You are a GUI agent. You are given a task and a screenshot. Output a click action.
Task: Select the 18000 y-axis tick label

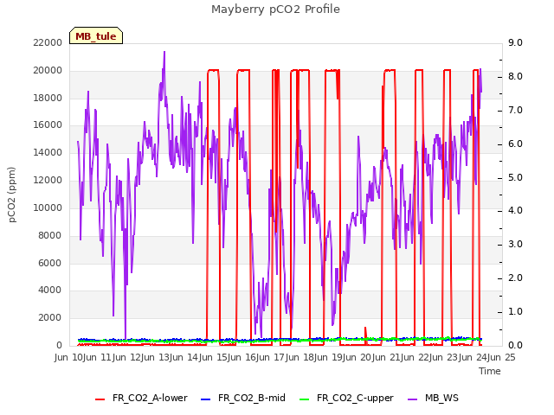tap(48, 98)
